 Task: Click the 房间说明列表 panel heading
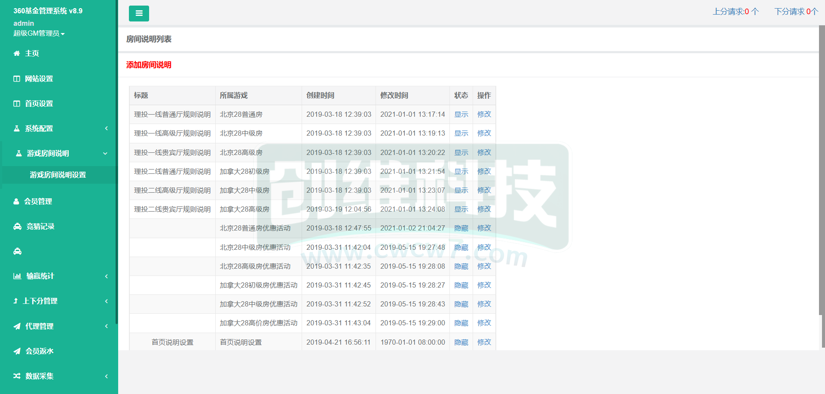point(149,39)
